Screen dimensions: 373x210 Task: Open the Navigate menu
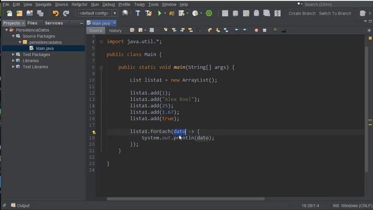(43, 5)
